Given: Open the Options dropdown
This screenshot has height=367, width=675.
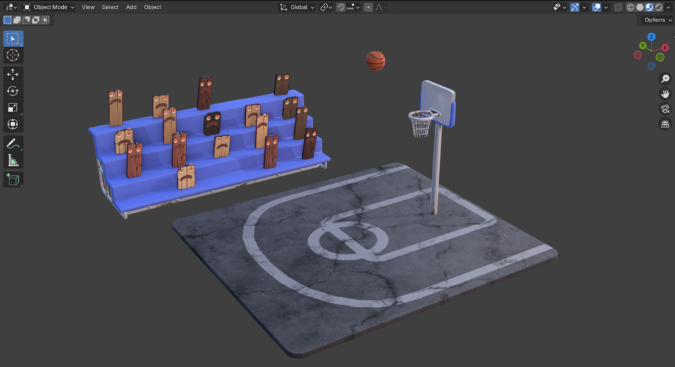Looking at the screenshot, I should click(x=658, y=19).
